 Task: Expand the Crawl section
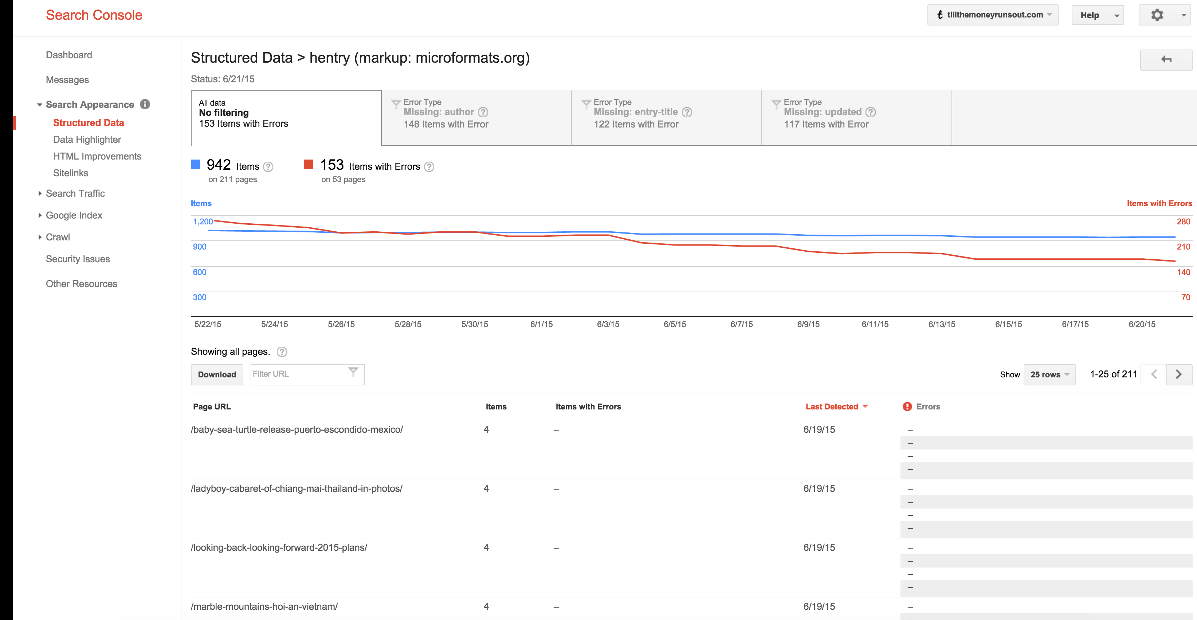click(39, 237)
